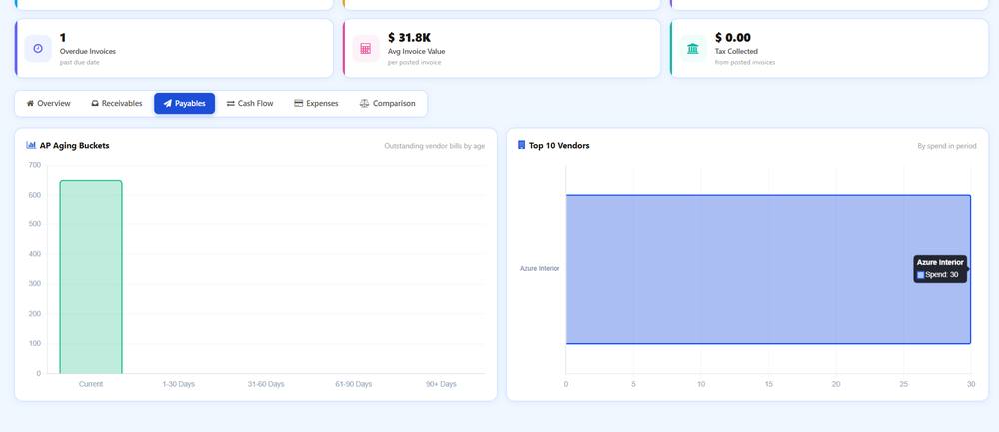Click the "past due date" caption
The image size is (999, 432).
click(80, 62)
